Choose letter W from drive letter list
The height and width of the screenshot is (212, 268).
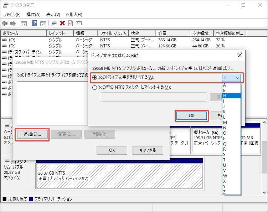[231, 176]
